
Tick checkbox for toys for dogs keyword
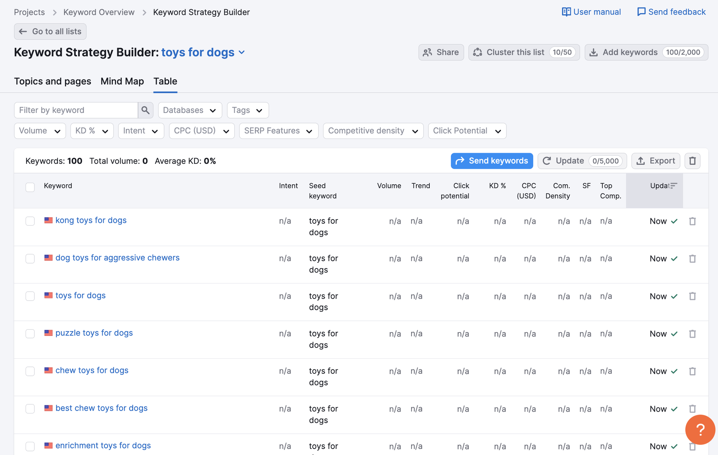(x=30, y=296)
